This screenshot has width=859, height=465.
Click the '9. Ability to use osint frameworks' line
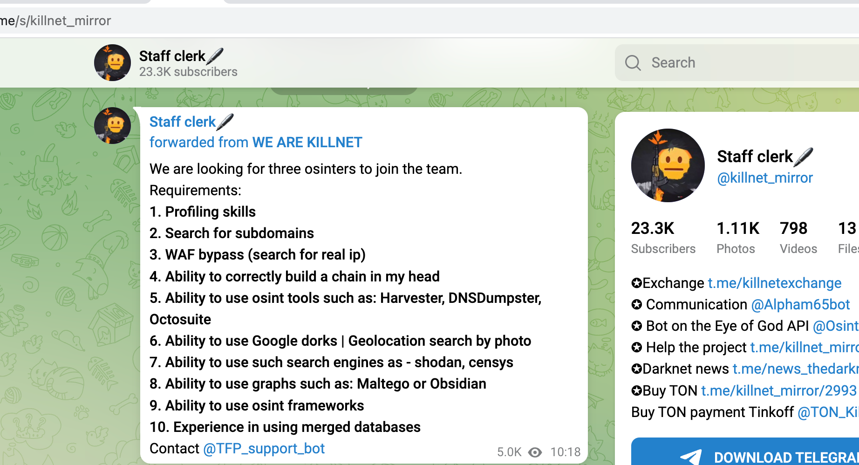tap(257, 405)
